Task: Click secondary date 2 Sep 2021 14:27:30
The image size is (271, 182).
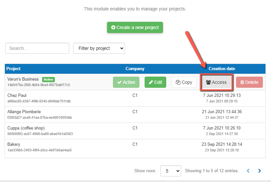Action: pos(222,134)
